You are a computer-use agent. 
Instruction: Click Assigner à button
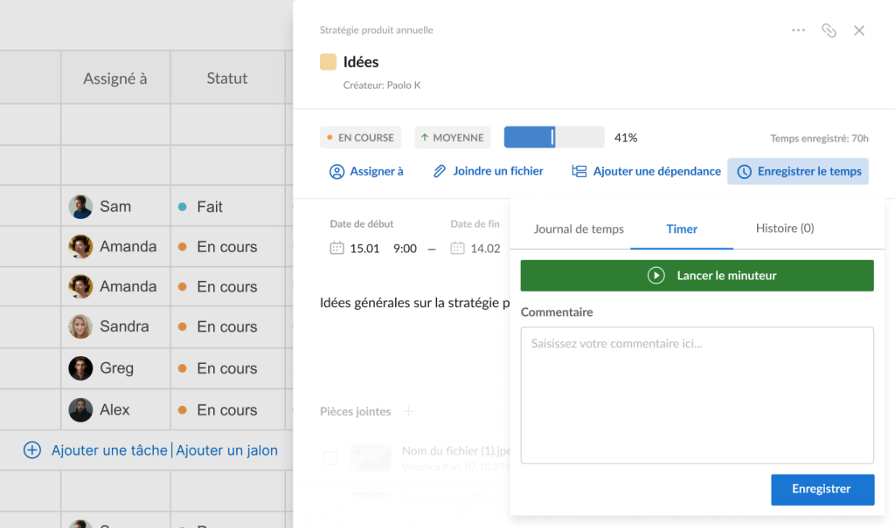366,171
